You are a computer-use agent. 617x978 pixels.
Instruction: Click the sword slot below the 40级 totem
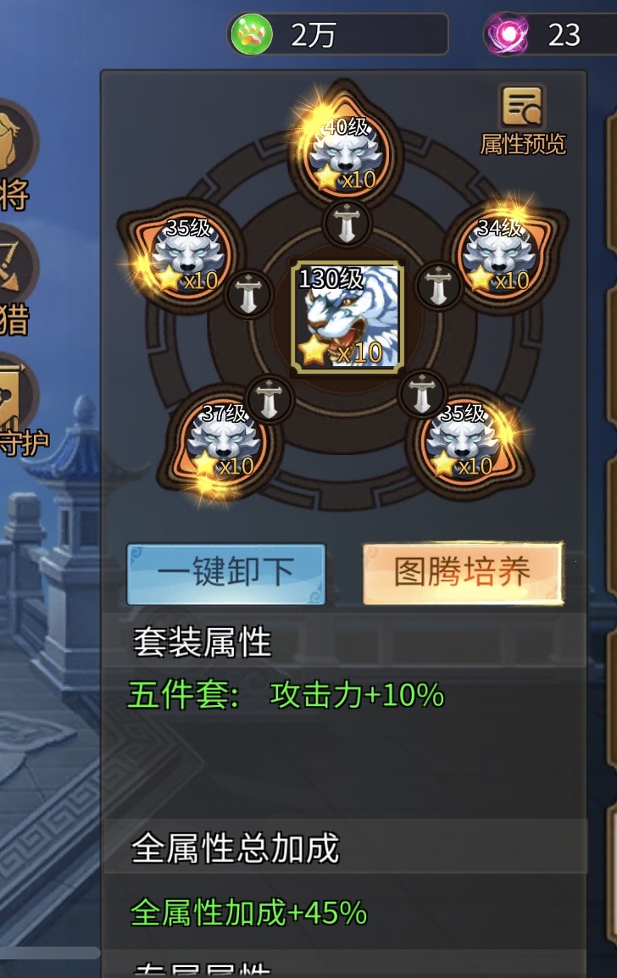click(347, 223)
